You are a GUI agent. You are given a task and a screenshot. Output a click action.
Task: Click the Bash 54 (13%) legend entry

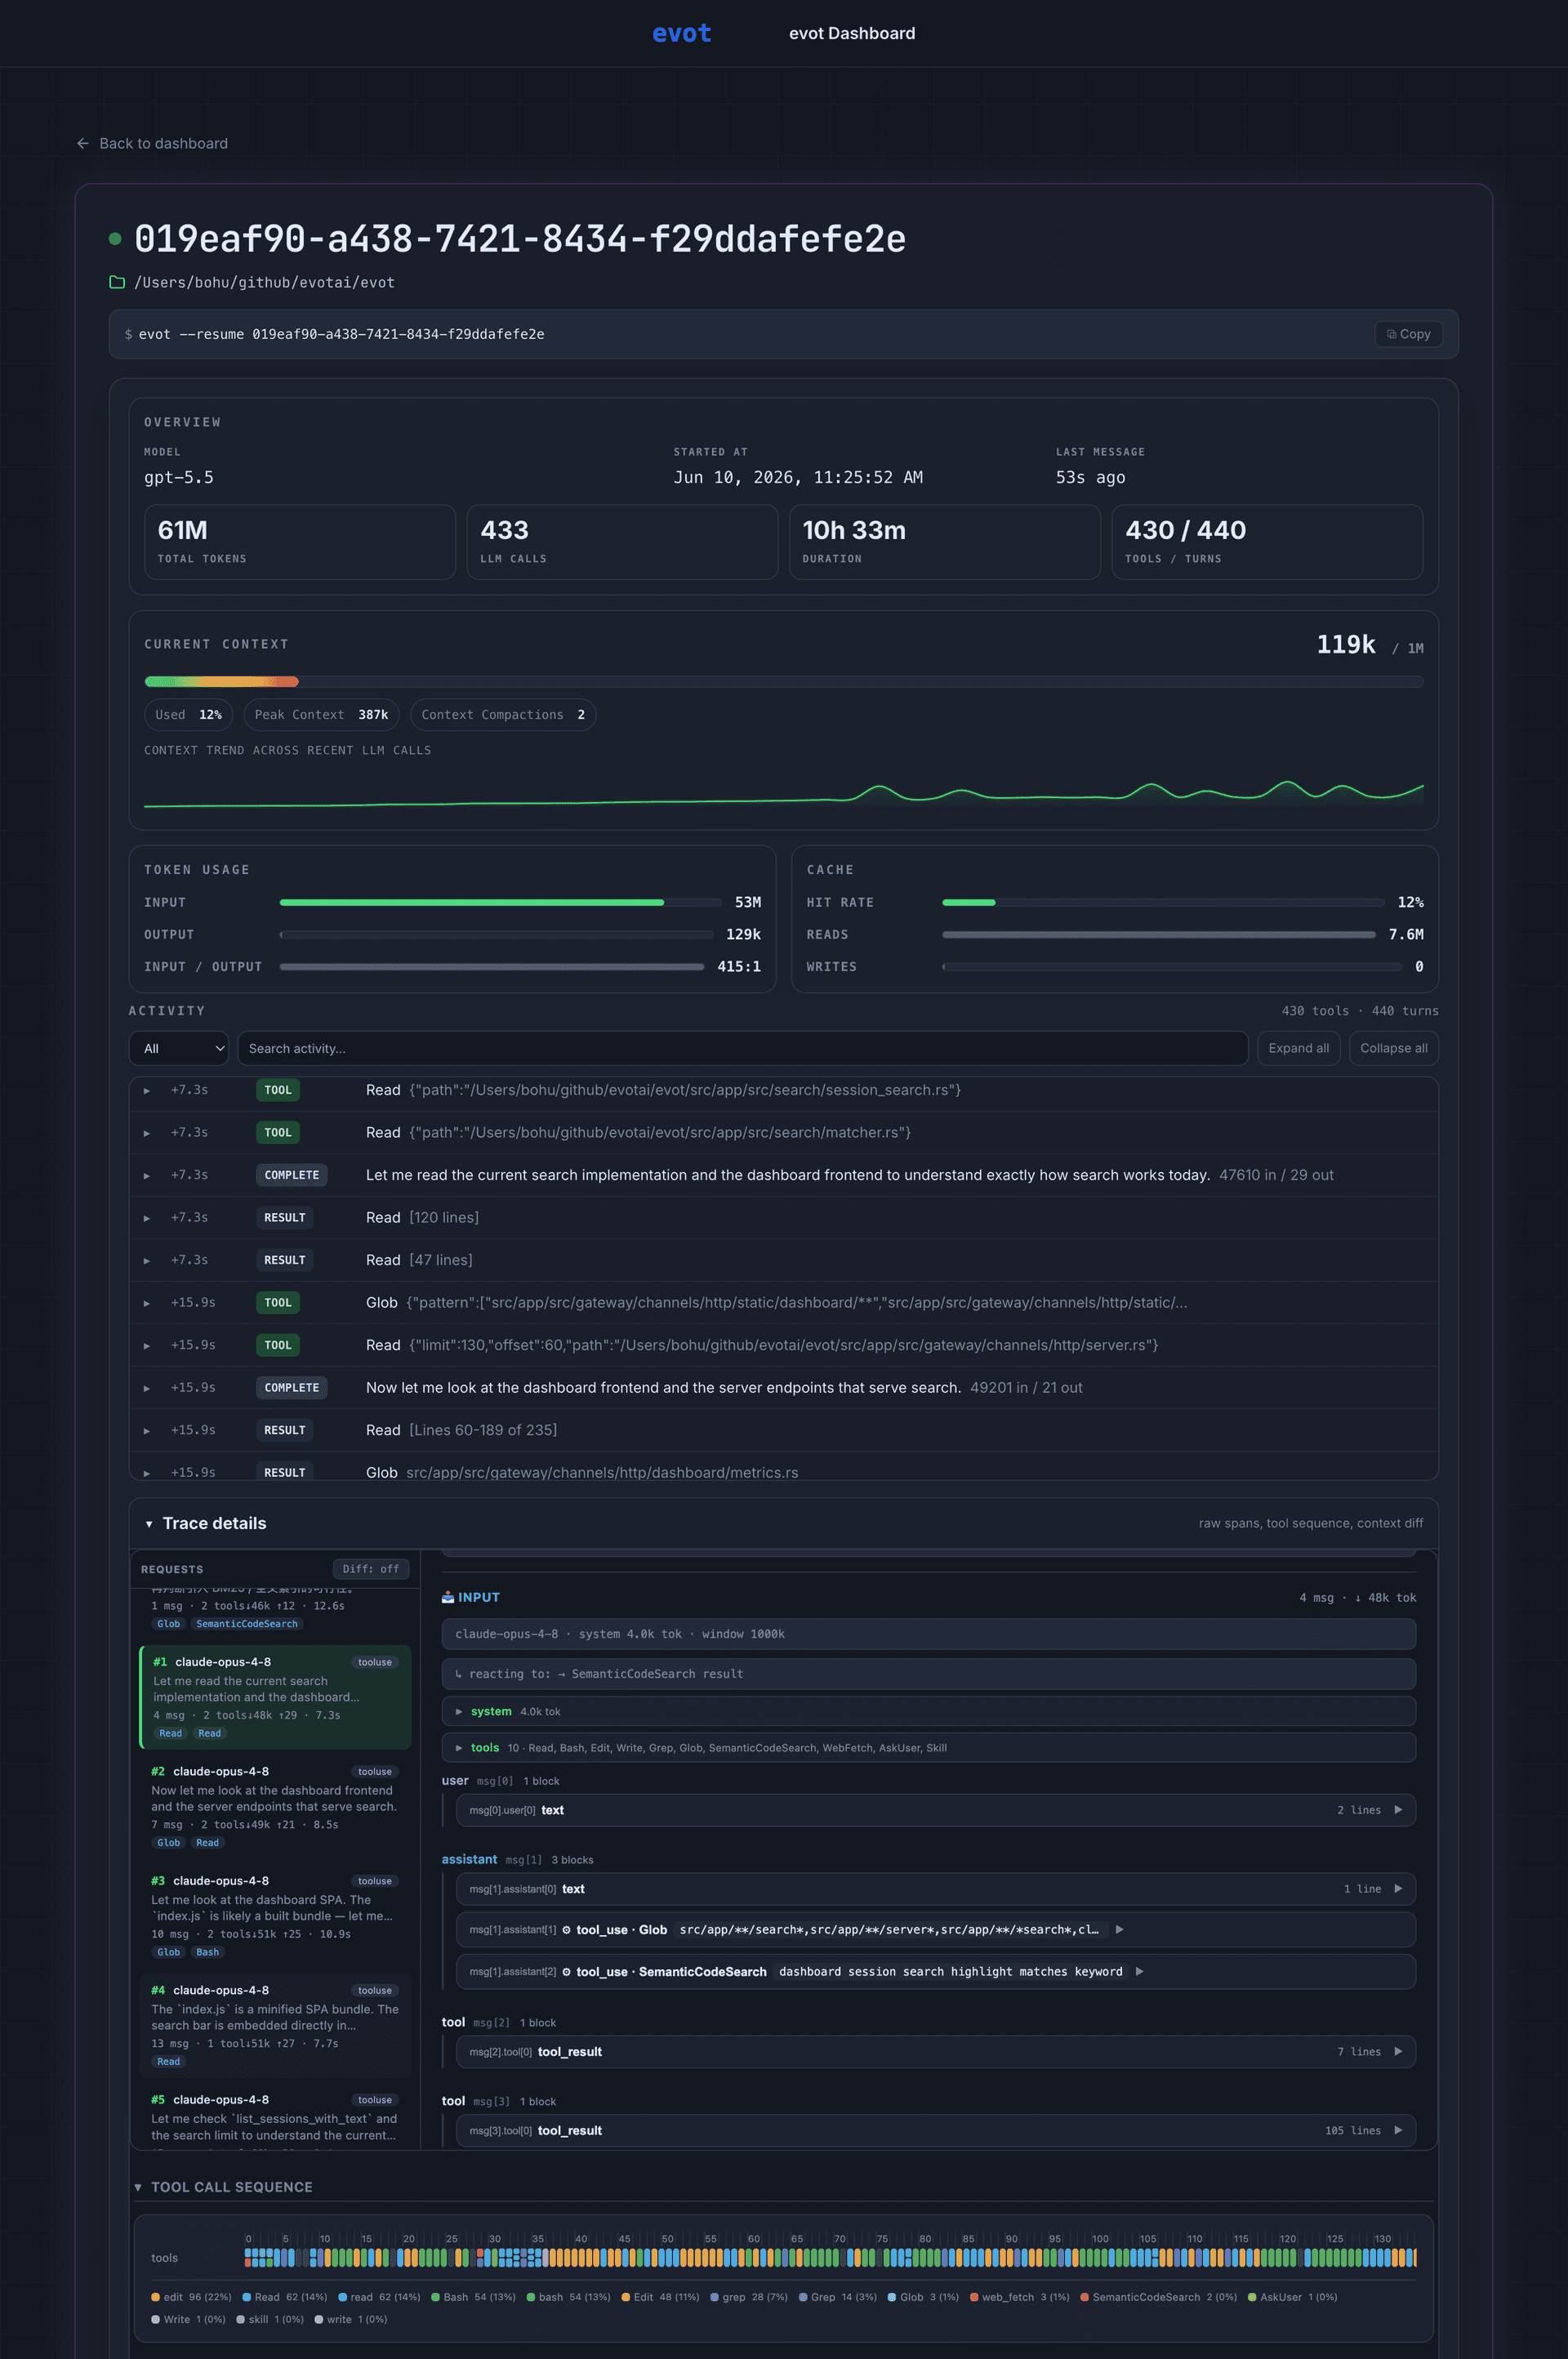tap(473, 2297)
